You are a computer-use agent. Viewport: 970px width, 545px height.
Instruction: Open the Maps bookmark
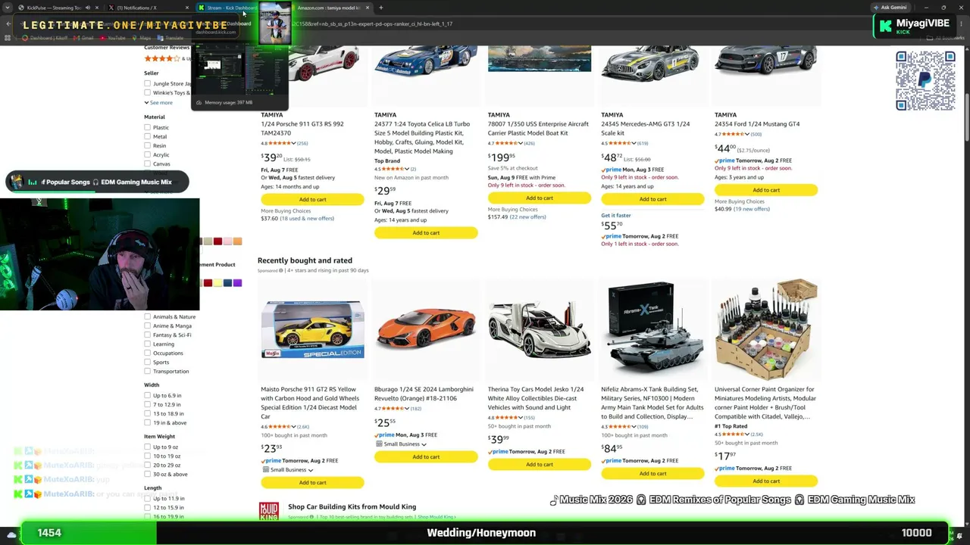(x=143, y=37)
